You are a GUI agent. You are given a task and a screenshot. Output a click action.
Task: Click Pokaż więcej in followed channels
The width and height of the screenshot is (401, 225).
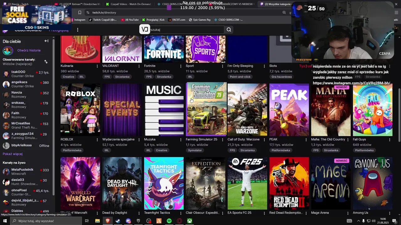[x=13, y=154]
